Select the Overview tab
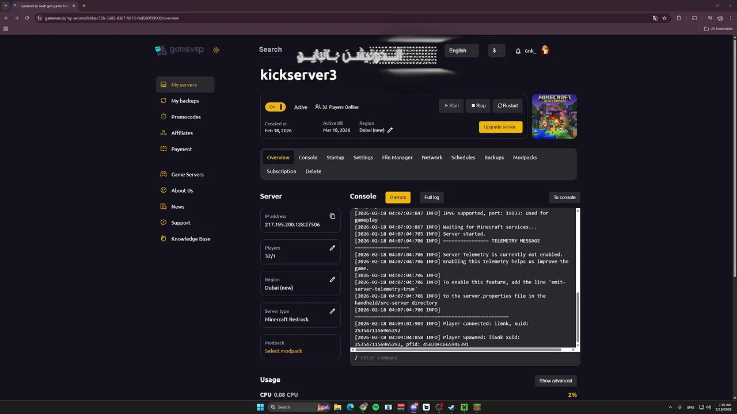This screenshot has width=737, height=414. coord(278,158)
